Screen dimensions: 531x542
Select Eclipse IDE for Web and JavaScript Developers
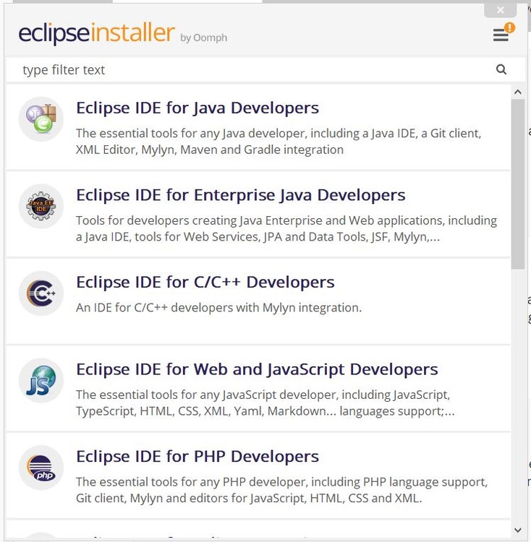tap(258, 389)
